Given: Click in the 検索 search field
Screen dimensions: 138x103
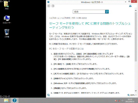Looking at the screenshot, I should 89,12.
